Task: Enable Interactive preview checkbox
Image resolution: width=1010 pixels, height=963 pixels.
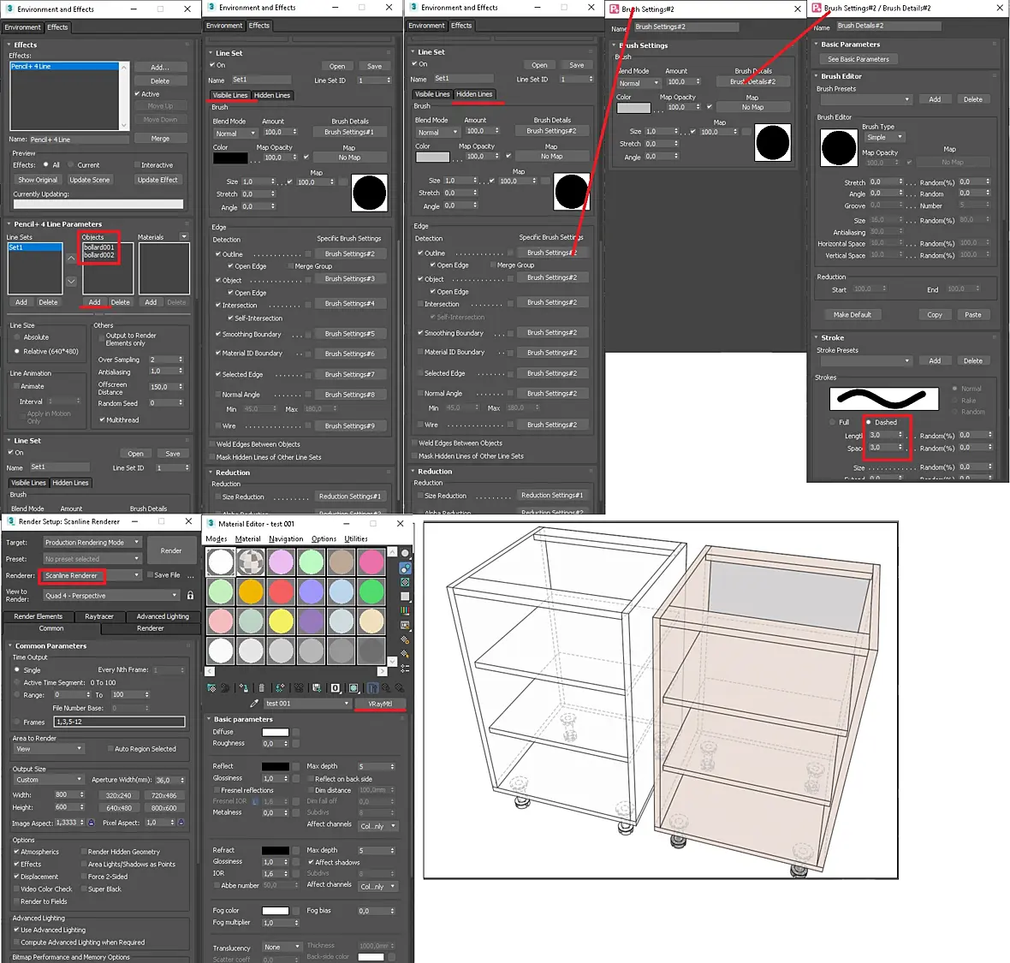Action: tap(137, 165)
